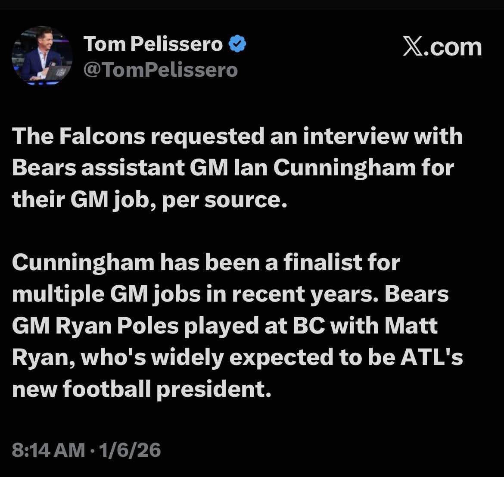Click the 1/6/26 post date
Screen dimensions: 504x477
[x=130, y=450]
